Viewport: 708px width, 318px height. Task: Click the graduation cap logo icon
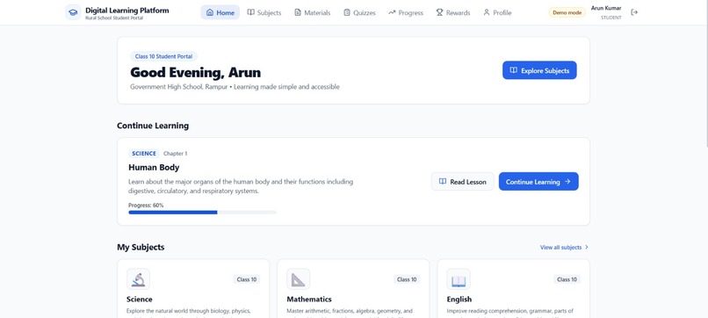(x=73, y=12)
